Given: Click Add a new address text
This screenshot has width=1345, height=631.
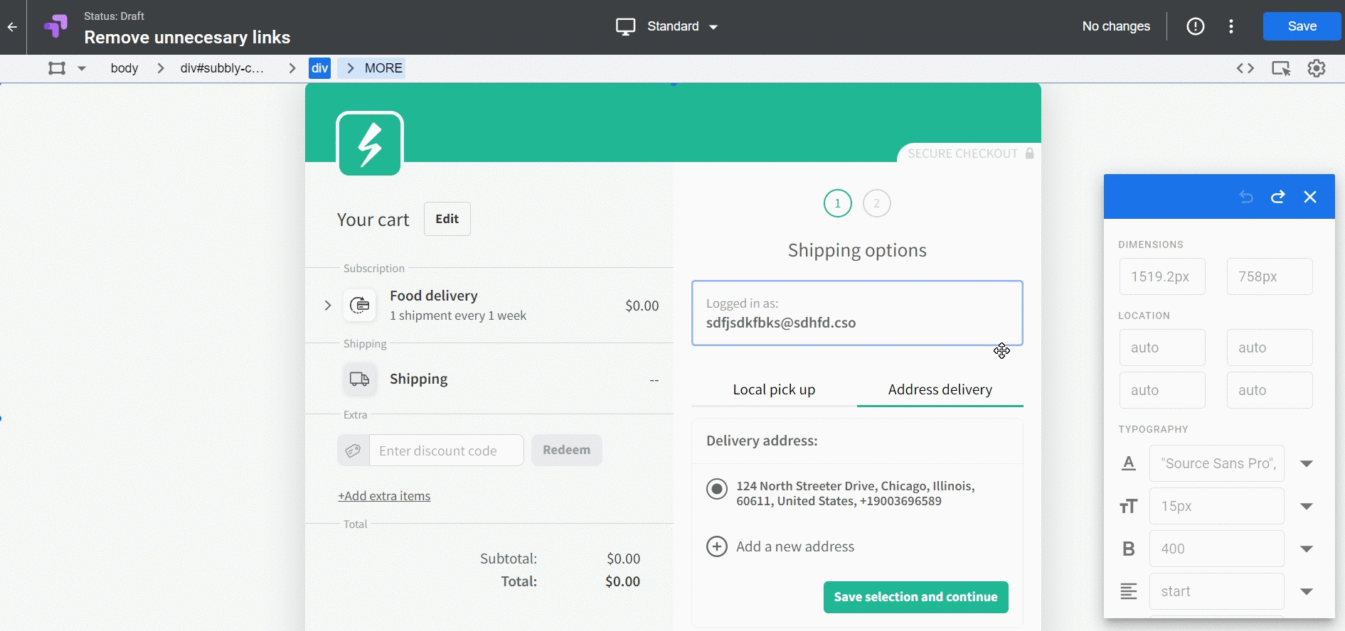Looking at the screenshot, I should [795, 546].
